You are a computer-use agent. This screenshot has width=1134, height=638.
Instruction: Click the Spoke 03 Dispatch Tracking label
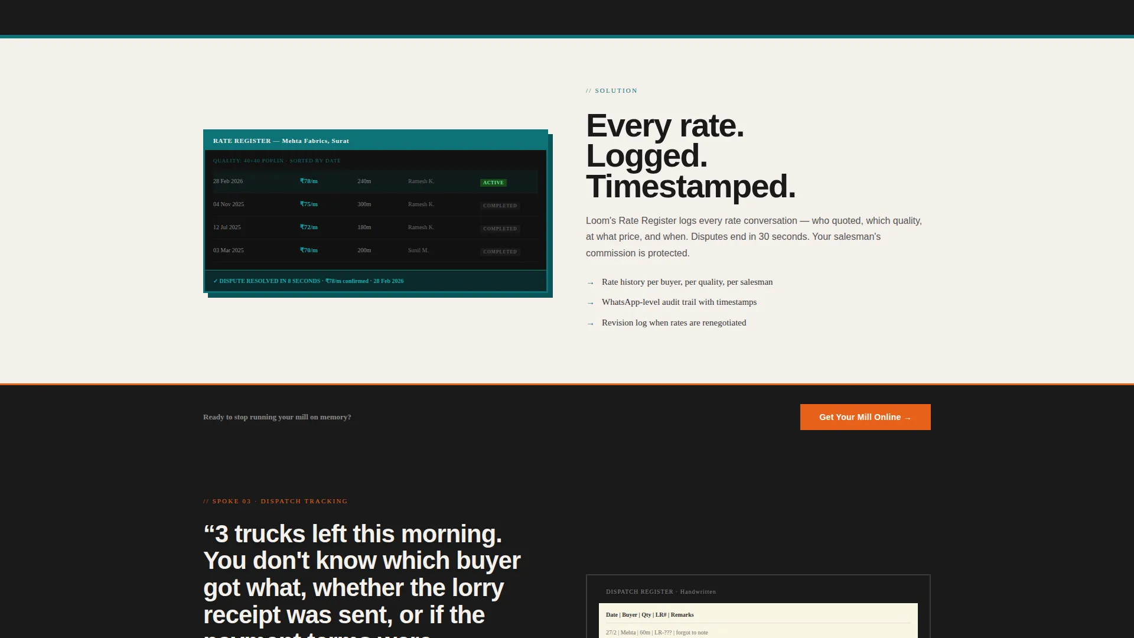click(x=275, y=501)
